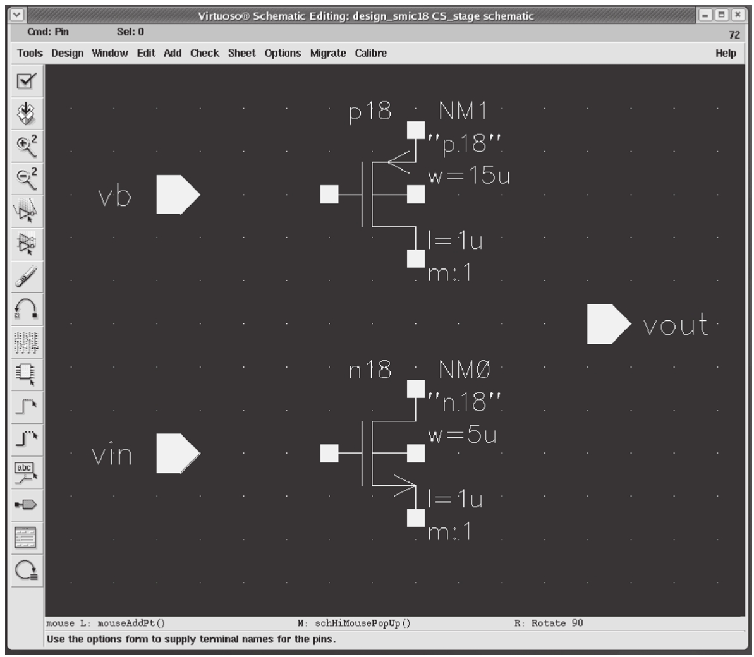Select the Add Instance tool

pos(27,375)
